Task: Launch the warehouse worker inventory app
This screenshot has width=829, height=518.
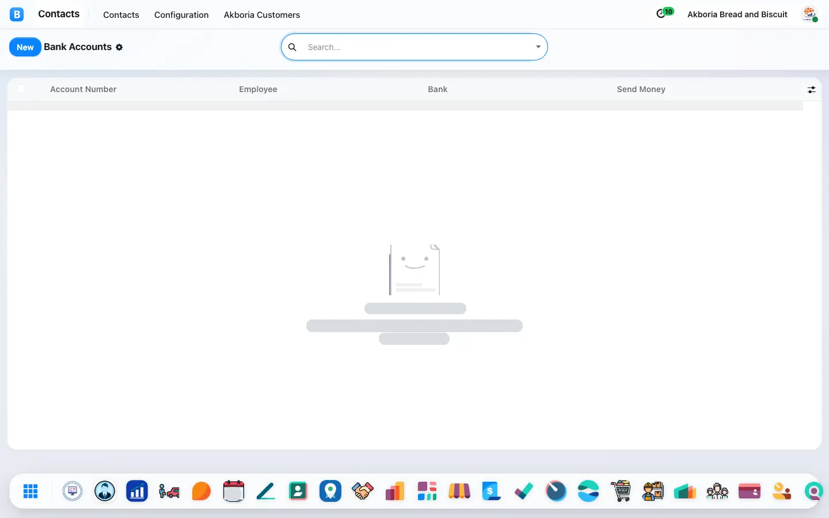Action: [x=653, y=491]
